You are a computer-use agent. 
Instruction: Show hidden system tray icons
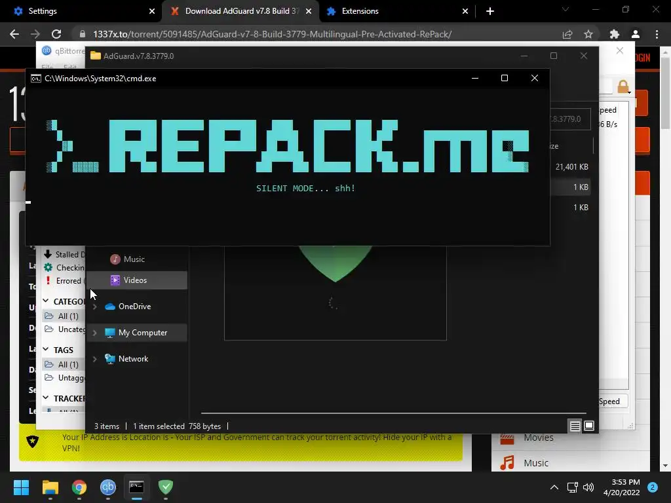click(554, 487)
